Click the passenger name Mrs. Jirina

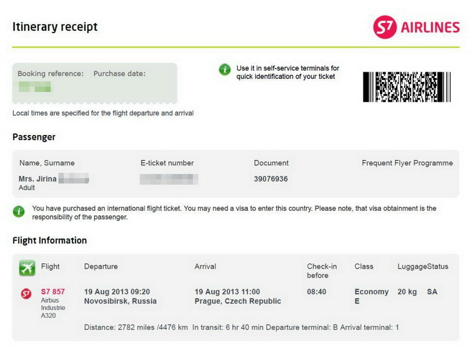tap(38, 179)
